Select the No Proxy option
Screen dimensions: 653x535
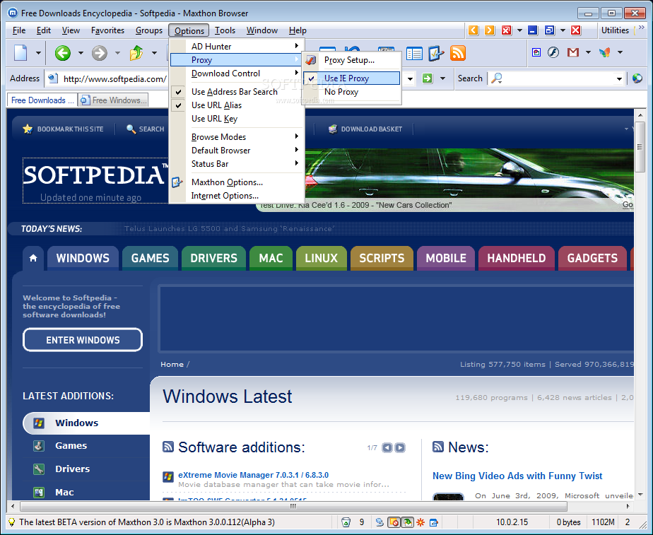coord(352,92)
